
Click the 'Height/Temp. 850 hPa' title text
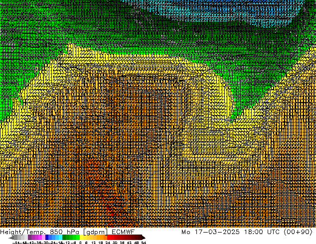[40, 232]
